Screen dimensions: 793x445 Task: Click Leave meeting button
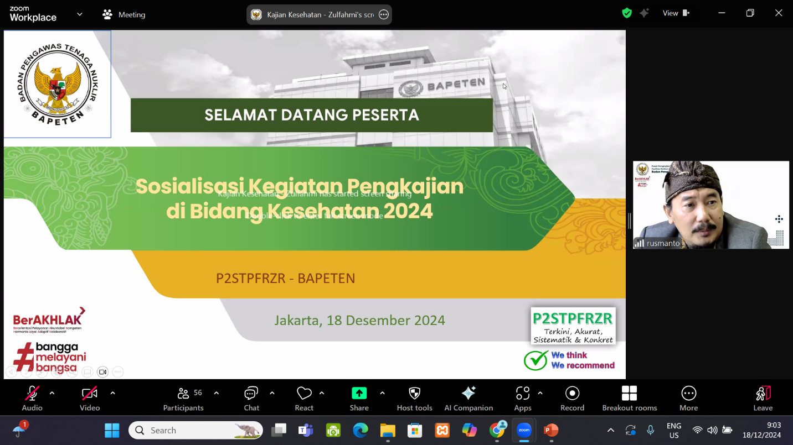tap(763, 398)
